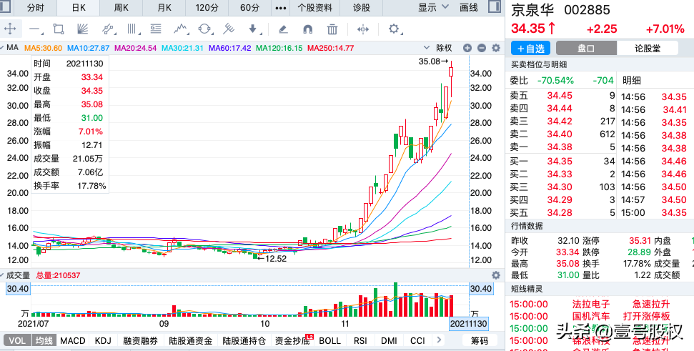Toggle the 画线 drawing toolbar
Image resolution: width=694 pixels, height=351 pixels.
[469, 8]
